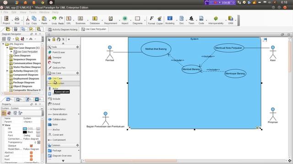Toggle the Opaque checkbox
The width and height of the screenshot is (293, 164).
pyautogui.click(x=31, y=146)
